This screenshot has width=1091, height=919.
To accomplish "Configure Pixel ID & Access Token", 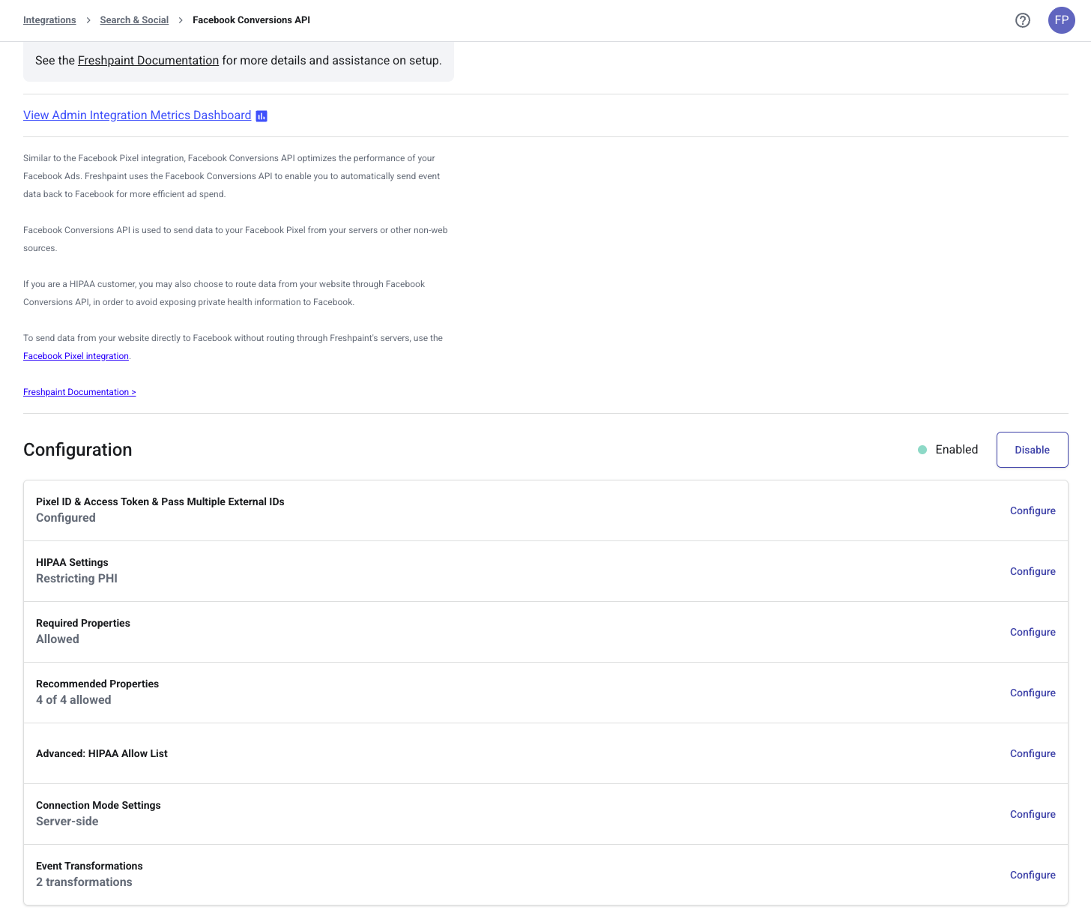I will click(x=1033, y=510).
